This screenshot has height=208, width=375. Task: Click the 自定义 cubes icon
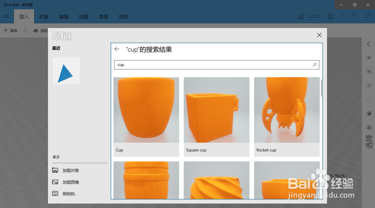(x=36, y=31)
